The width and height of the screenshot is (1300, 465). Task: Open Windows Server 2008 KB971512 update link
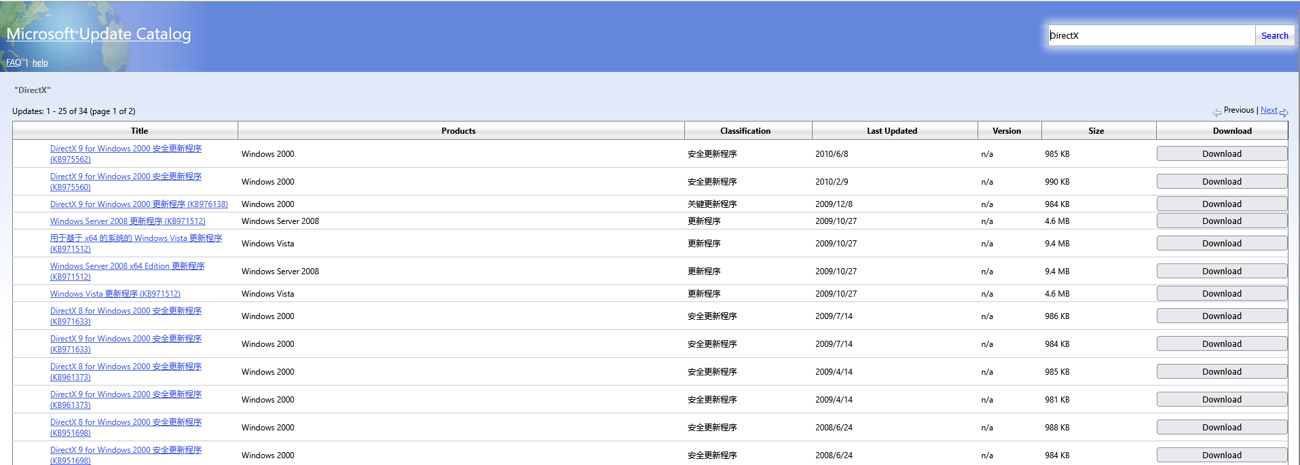(x=128, y=221)
